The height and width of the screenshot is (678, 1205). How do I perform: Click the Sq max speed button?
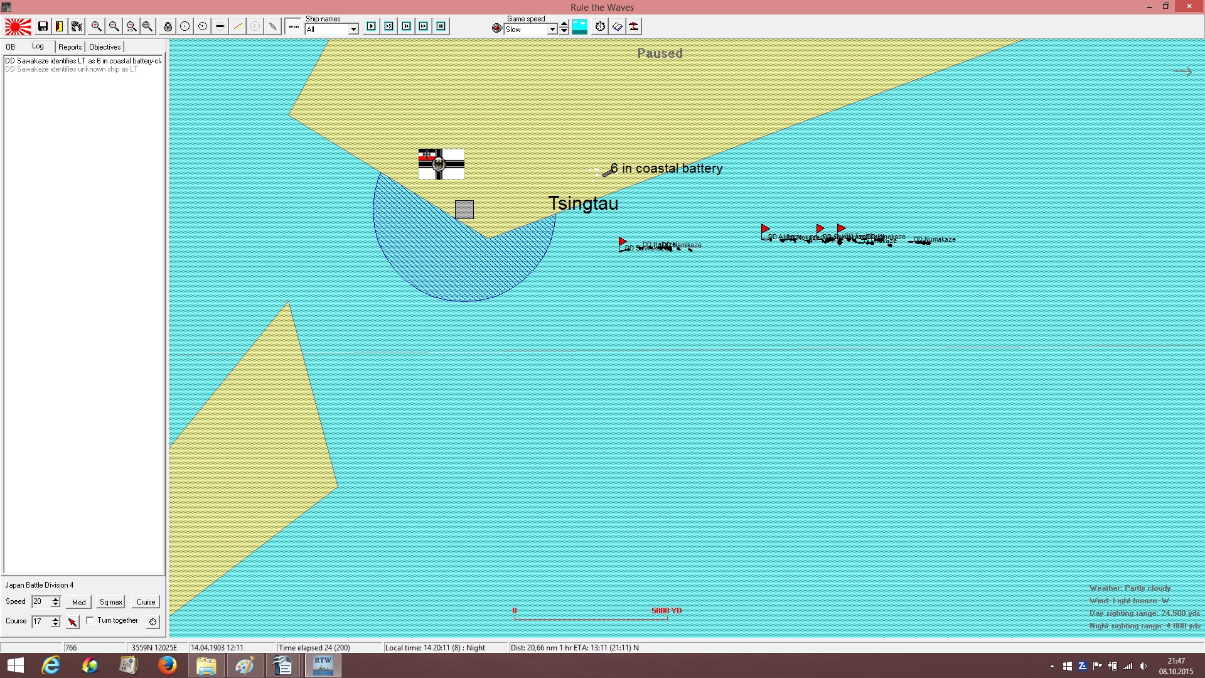tap(111, 602)
